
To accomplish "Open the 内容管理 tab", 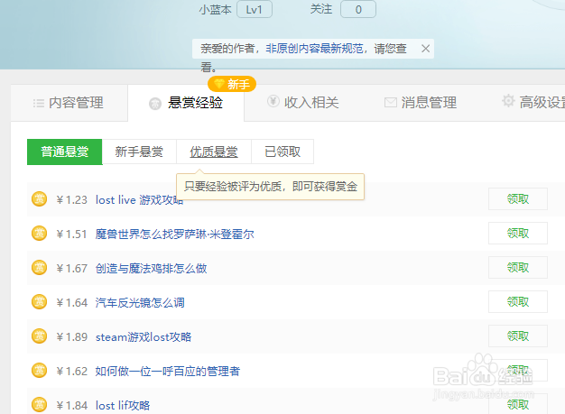I will [69, 103].
